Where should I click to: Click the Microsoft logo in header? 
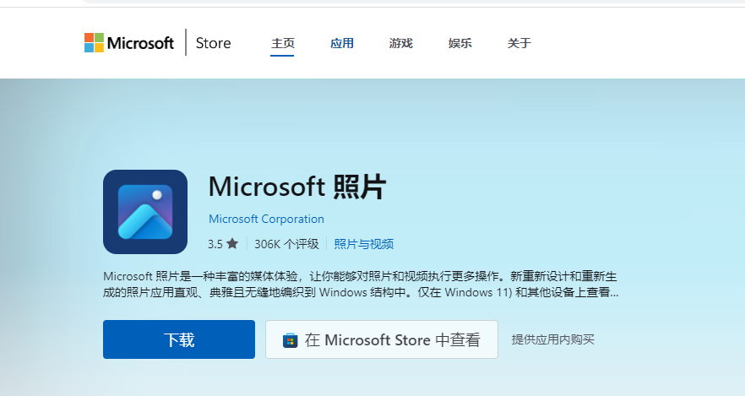(x=129, y=43)
